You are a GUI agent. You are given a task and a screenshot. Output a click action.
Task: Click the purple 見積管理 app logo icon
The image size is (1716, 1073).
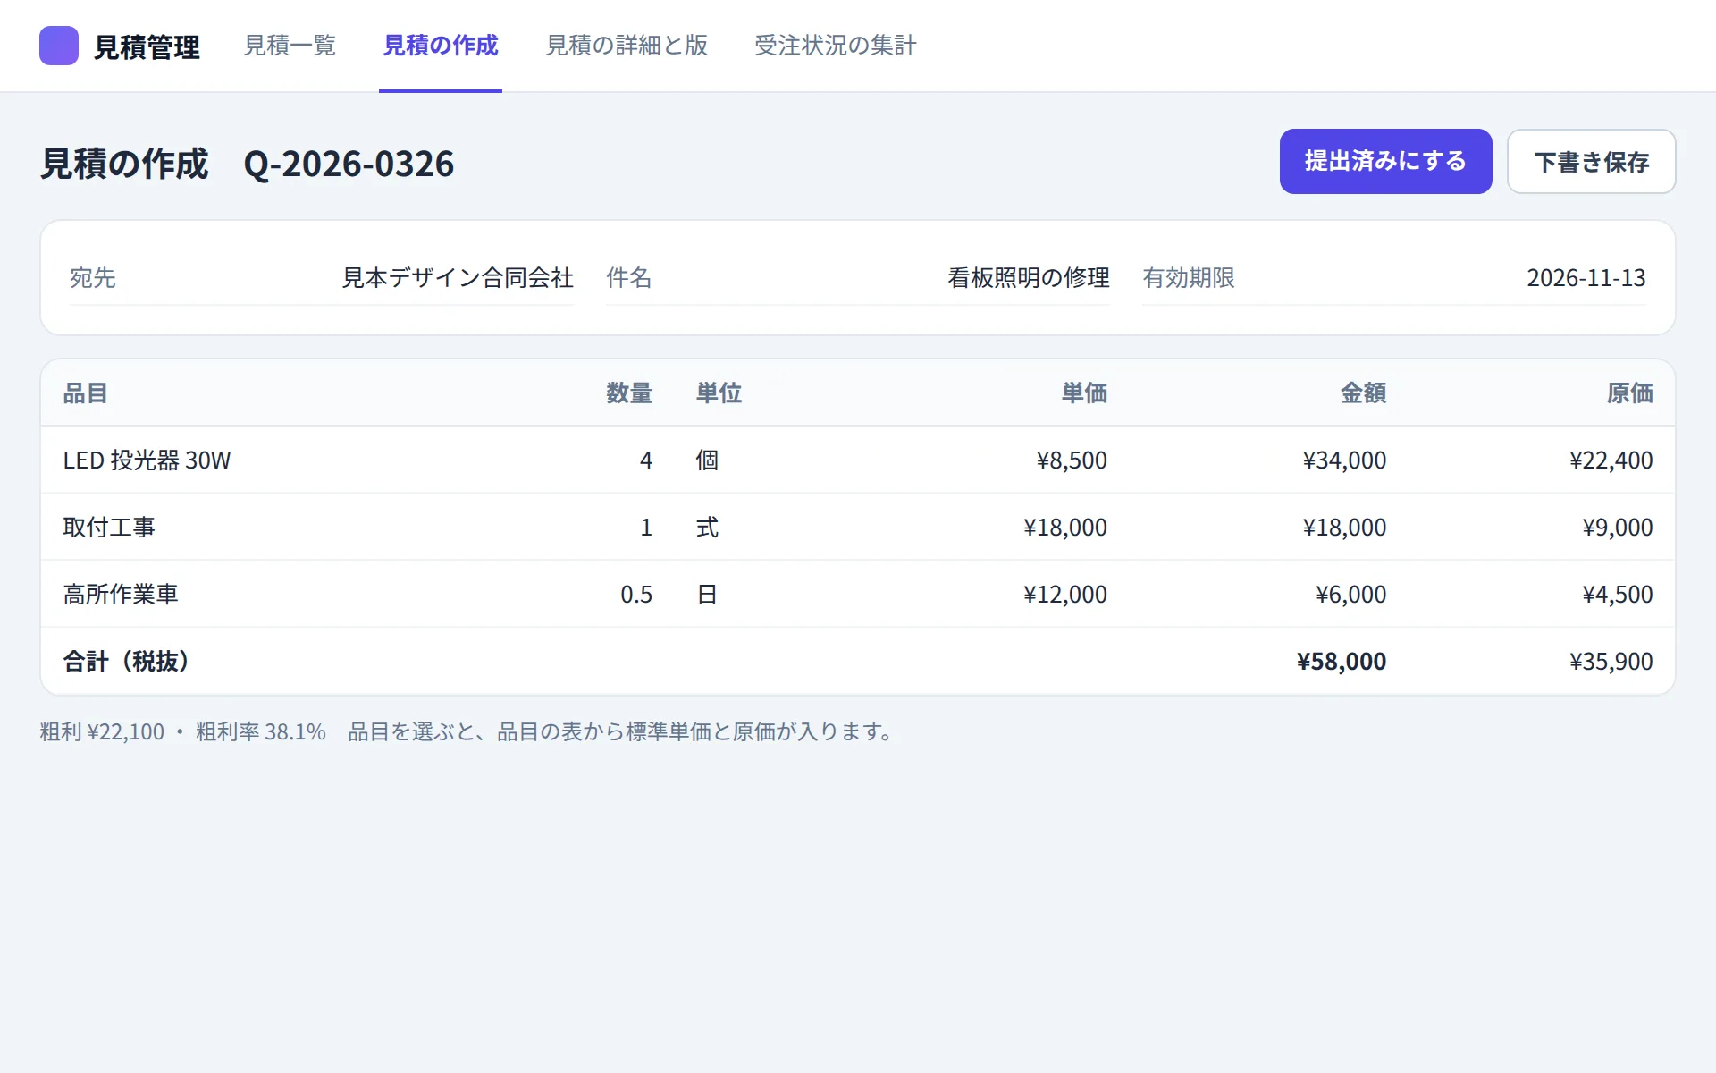59,46
